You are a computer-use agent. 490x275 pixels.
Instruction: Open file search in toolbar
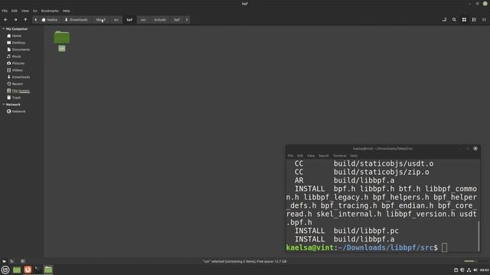coord(454,20)
